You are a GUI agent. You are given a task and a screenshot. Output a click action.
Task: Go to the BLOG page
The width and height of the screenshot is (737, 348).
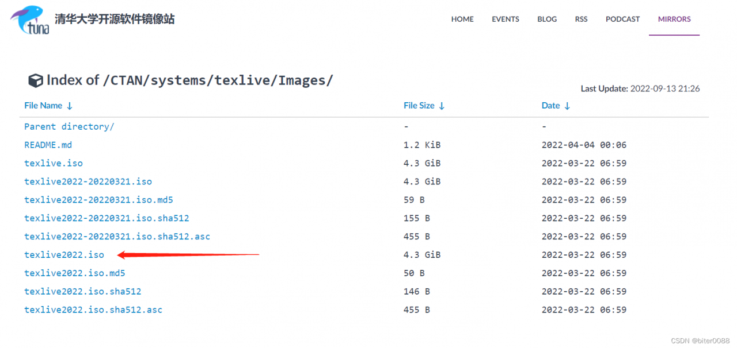(547, 19)
